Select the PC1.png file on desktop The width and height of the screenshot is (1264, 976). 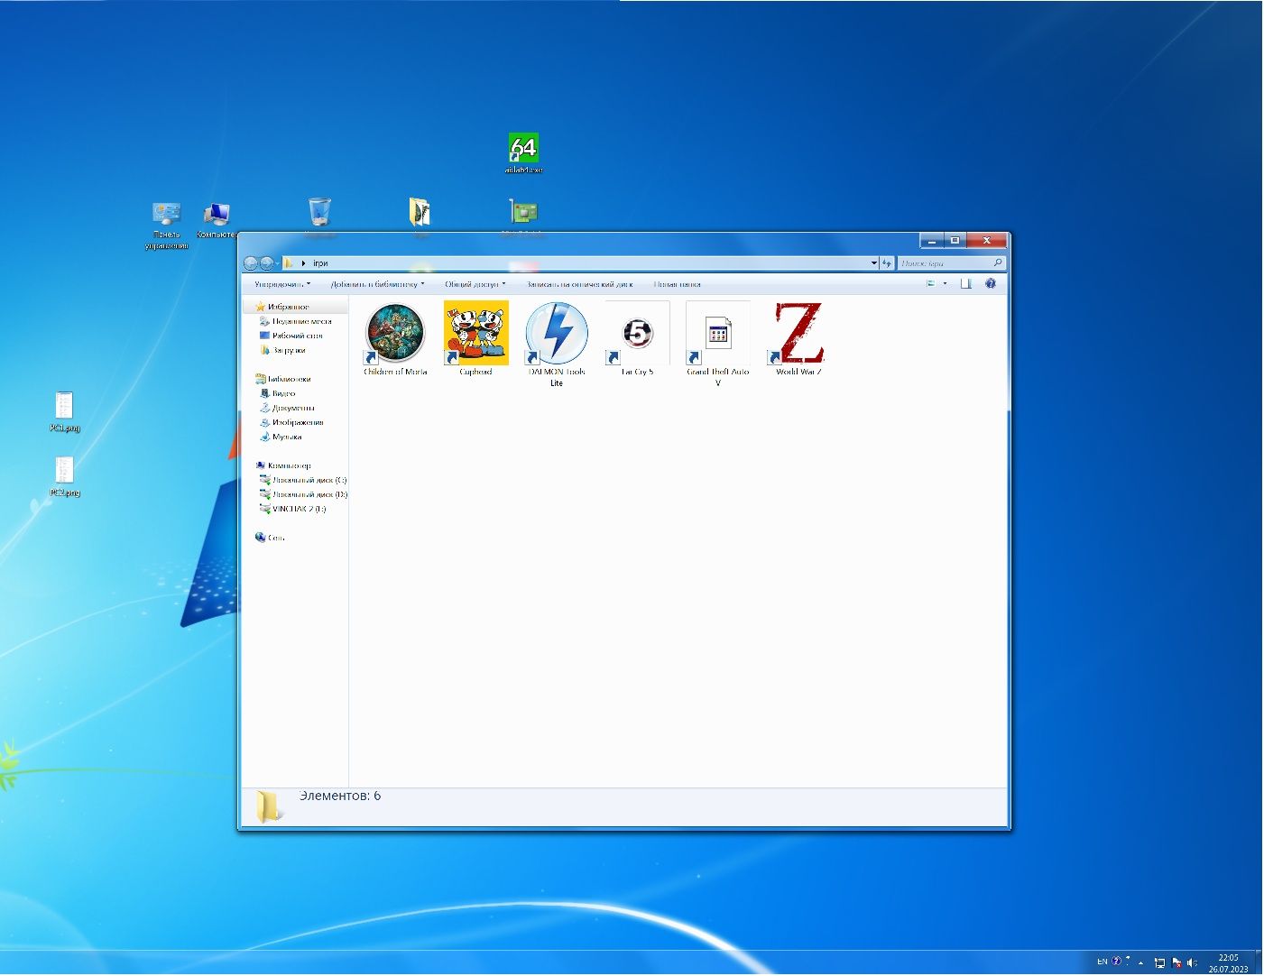tap(64, 411)
